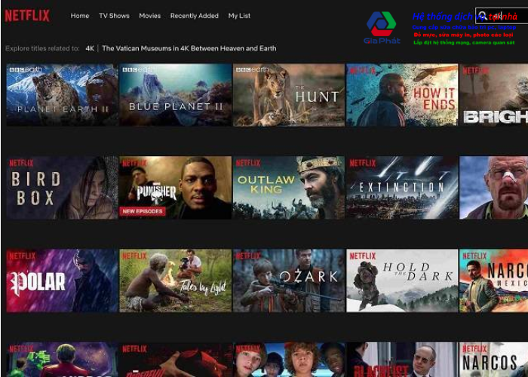This screenshot has width=528, height=377.
Task: Follow the 4K related-titles link
Action: coord(90,48)
